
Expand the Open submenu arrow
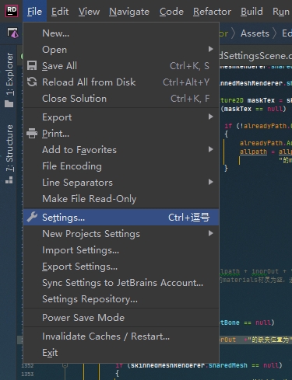(x=211, y=49)
